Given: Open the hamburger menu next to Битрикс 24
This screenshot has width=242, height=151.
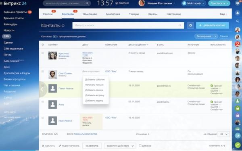Looking at the screenshot, I should pyautogui.click(x=1, y=3).
